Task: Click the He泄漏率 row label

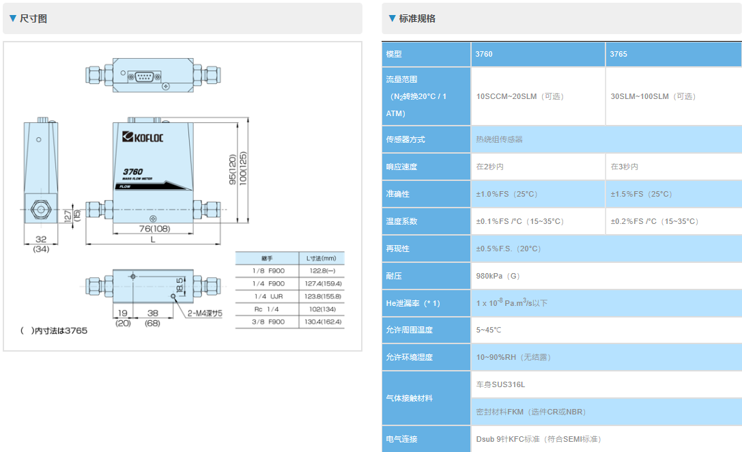Action: (x=426, y=303)
